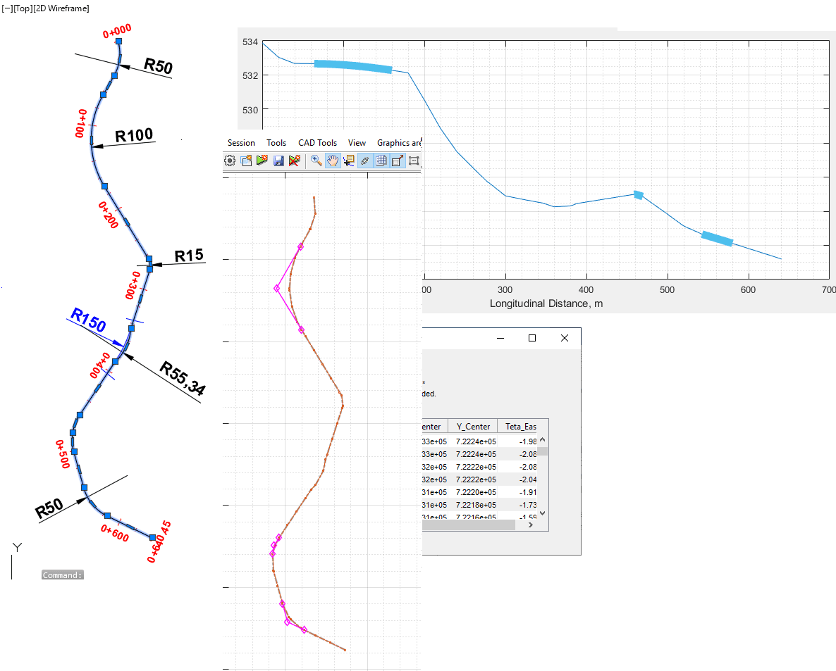The image size is (836, 671).
Task: Open the CAD Tools menu
Action: [317, 143]
